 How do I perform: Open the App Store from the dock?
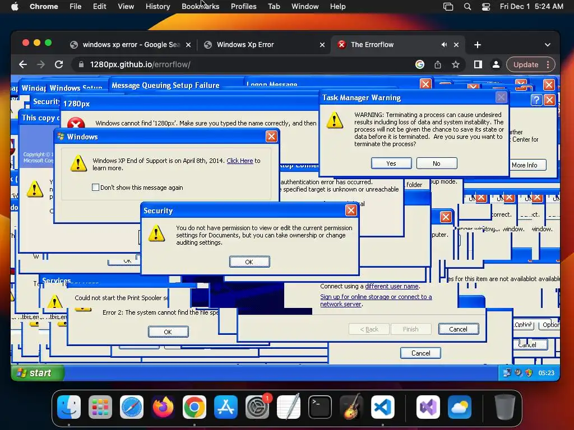[226, 407]
